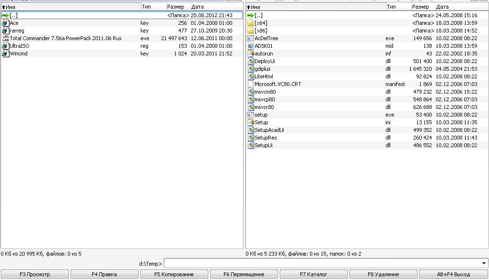489x280 pixels.
Task: Click the gdiplus dll icon
Action: pos(250,69)
